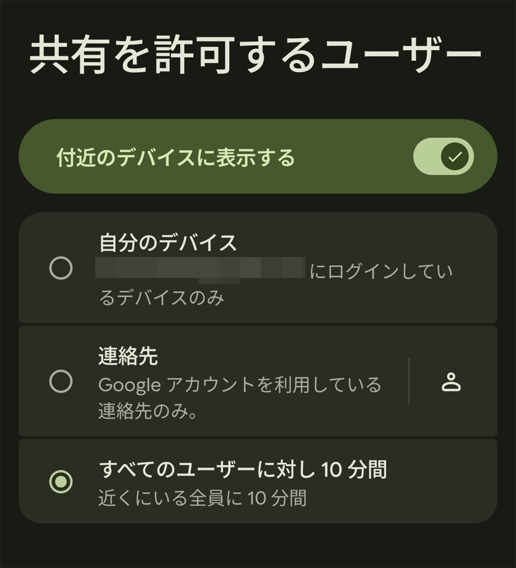Select the 連絡先 radio button
The height and width of the screenshot is (568, 516).
point(61,381)
